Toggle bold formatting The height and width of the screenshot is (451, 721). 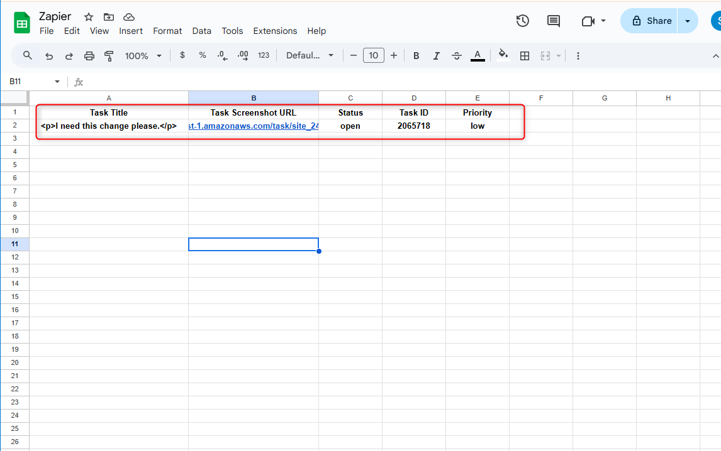[416, 56]
